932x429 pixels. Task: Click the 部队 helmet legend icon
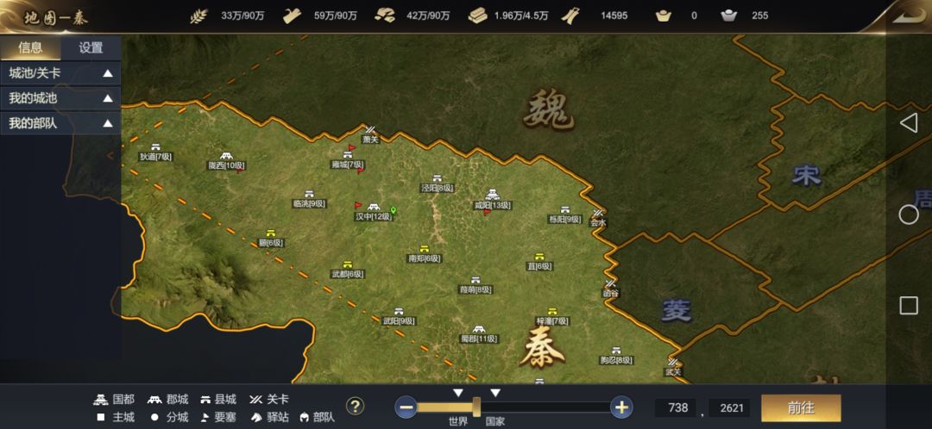(305, 417)
